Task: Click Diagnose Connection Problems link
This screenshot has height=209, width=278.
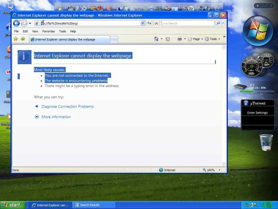Action: pyautogui.click(x=68, y=106)
